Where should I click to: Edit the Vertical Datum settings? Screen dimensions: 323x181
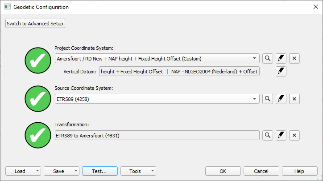(x=281, y=71)
